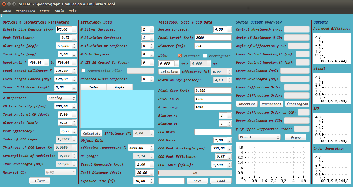
Task: Open the X-Disperser Grating dropdown
Action: pos(62,98)
